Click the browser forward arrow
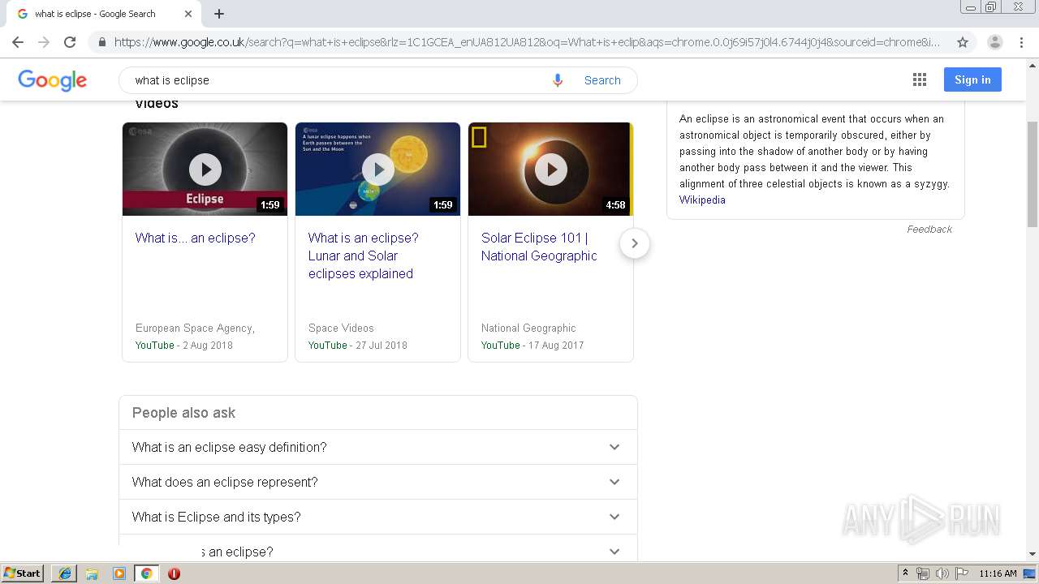This screenshot has width=1039, height=584. tap(44, 42)
